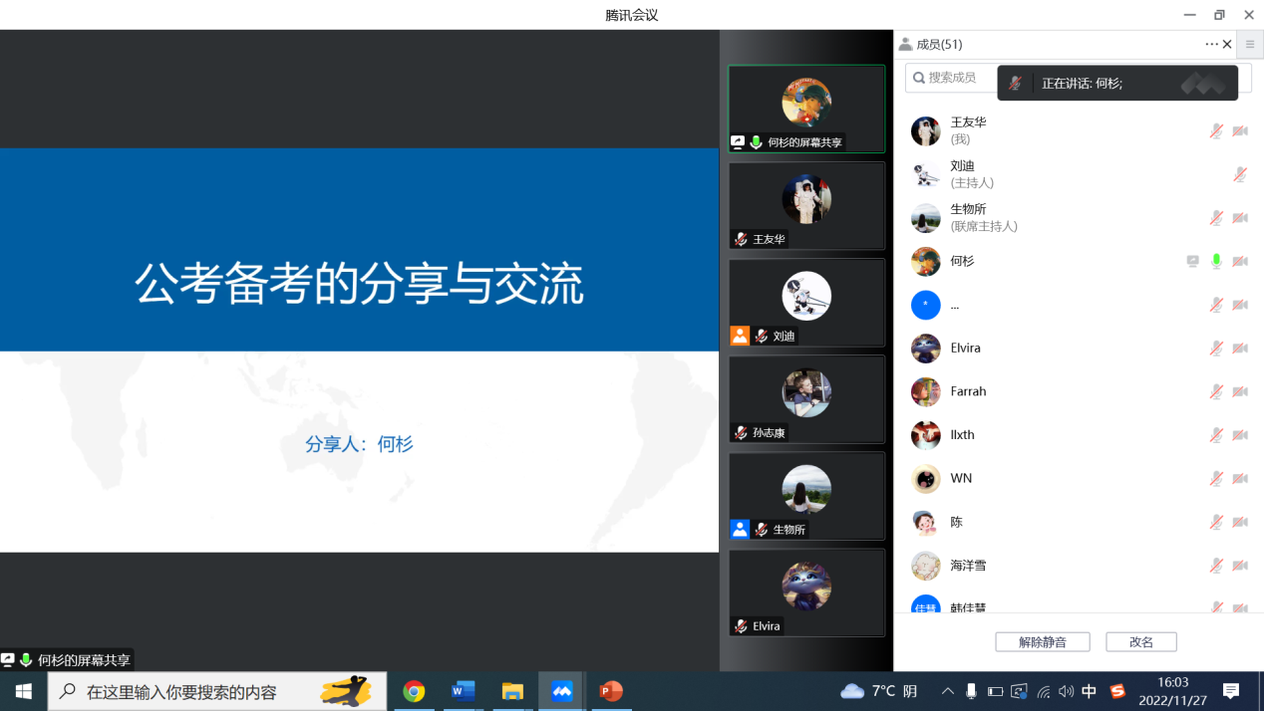The width and height of the screenshot is (1264, 711).
Task: Select 海洋雪 in the member list
Action: pyautogui.click(x=968, y=565)
